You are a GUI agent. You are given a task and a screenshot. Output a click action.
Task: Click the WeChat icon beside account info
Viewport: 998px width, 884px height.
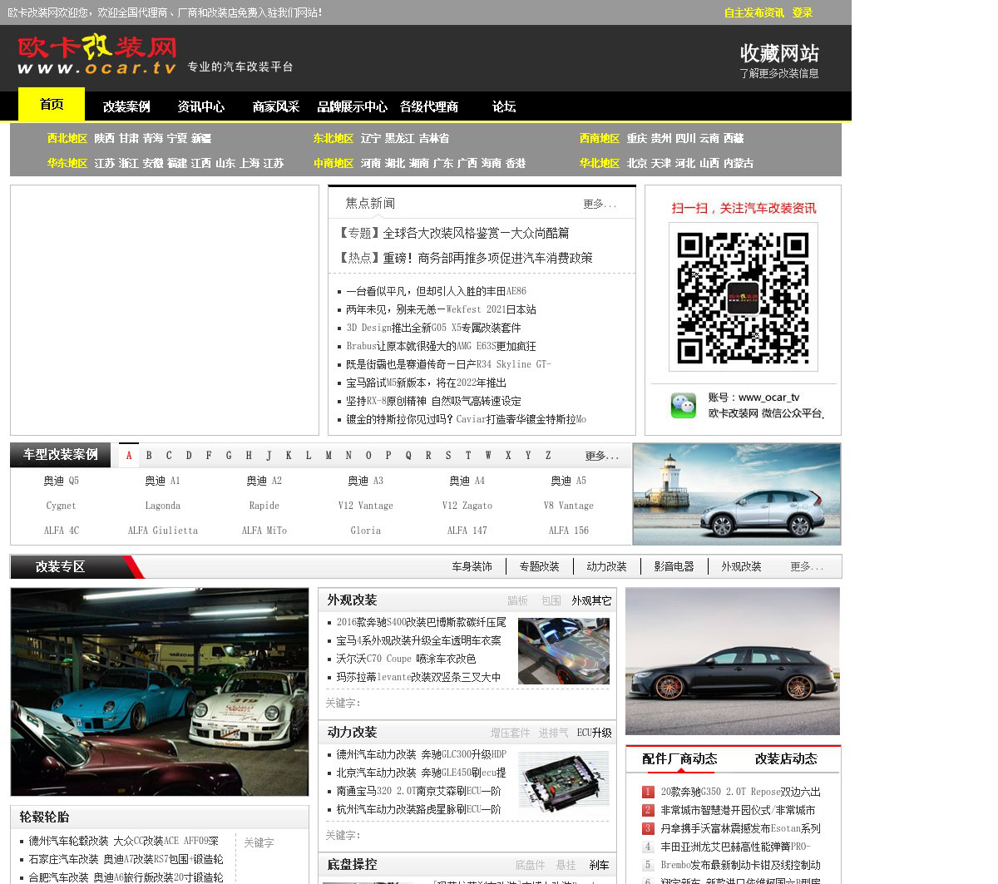(684, 405)
